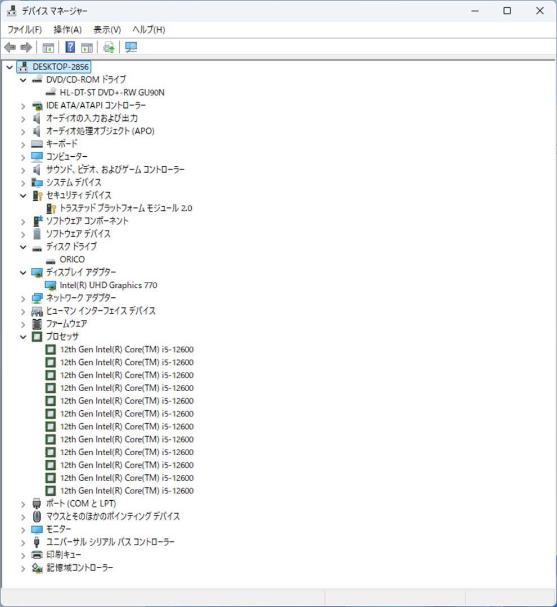Screen dimensions: 557x607
Task: Open Properties via the toolbar icon
Action: (87, 47)
